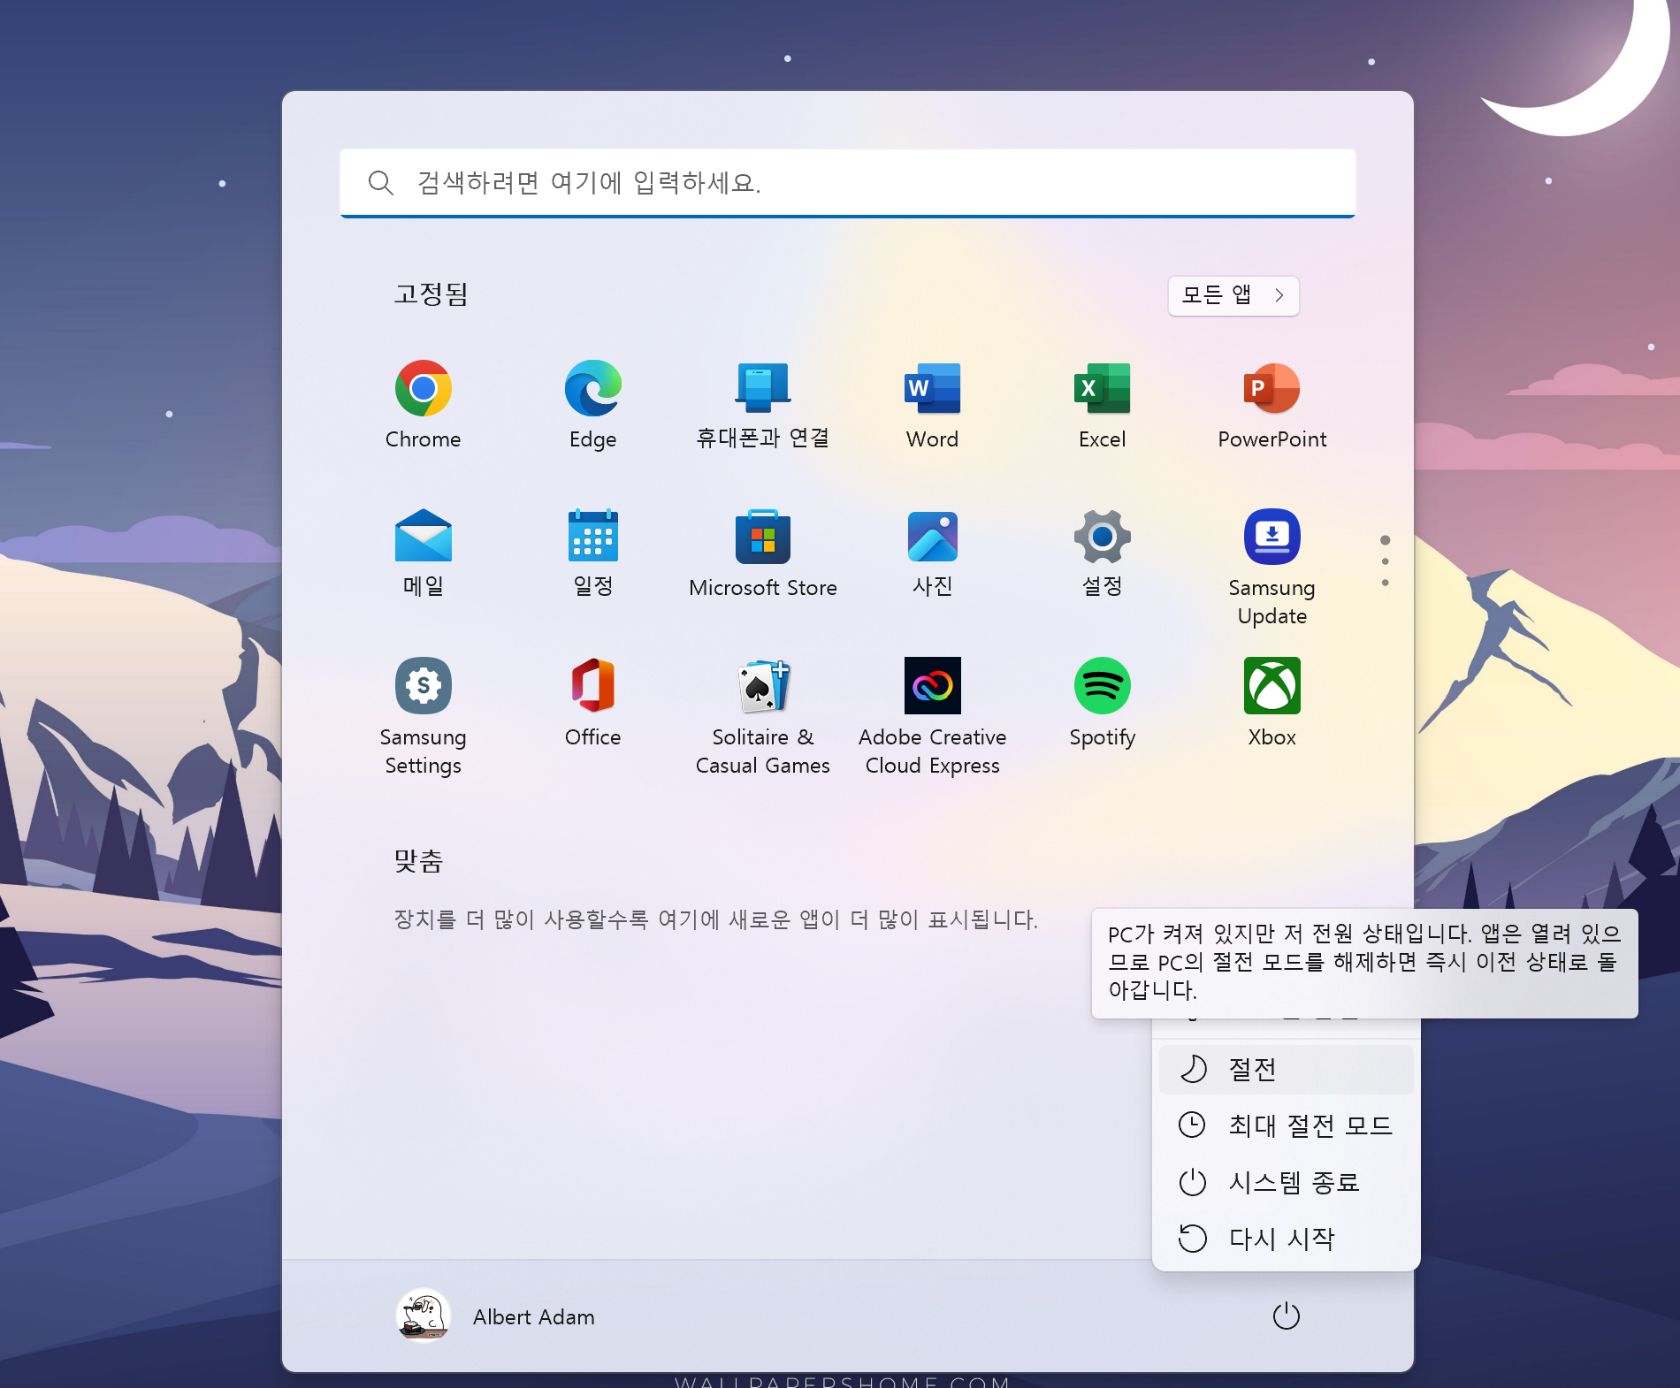1680x1388 pixels.
Task: Launch Word
Action: click(932, 405)
